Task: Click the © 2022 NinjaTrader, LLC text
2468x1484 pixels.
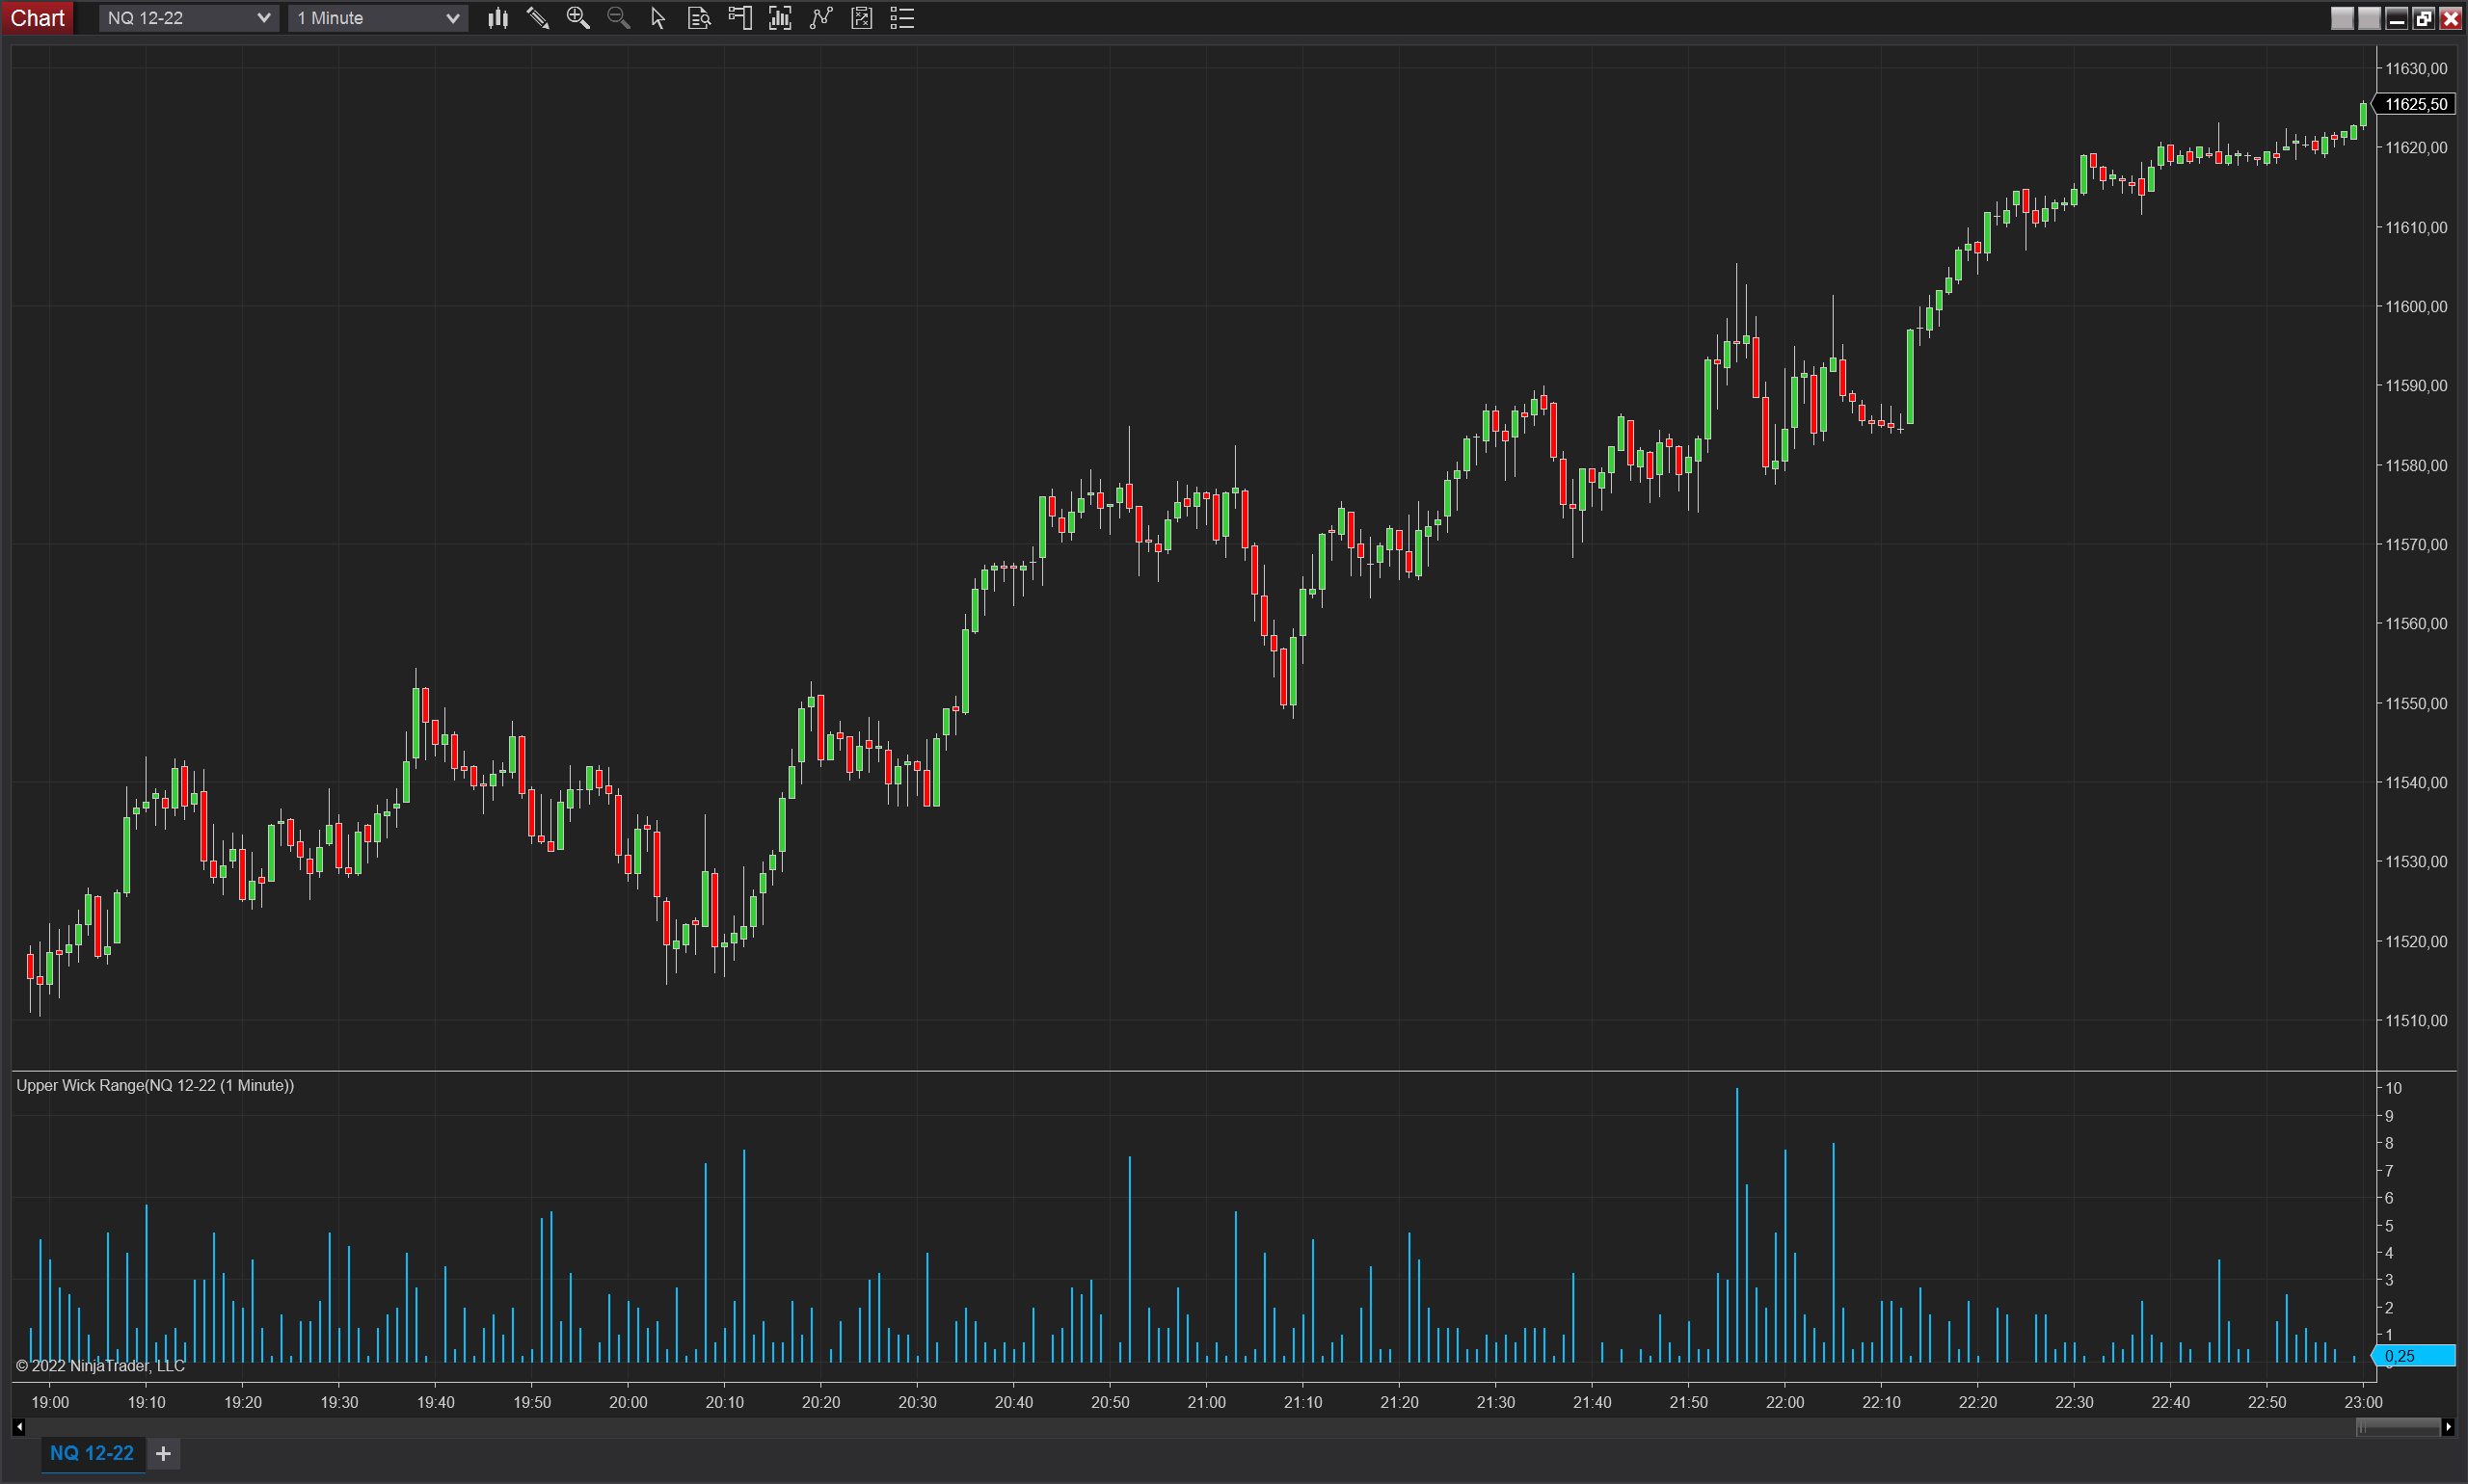Action: coord(100,1365)
